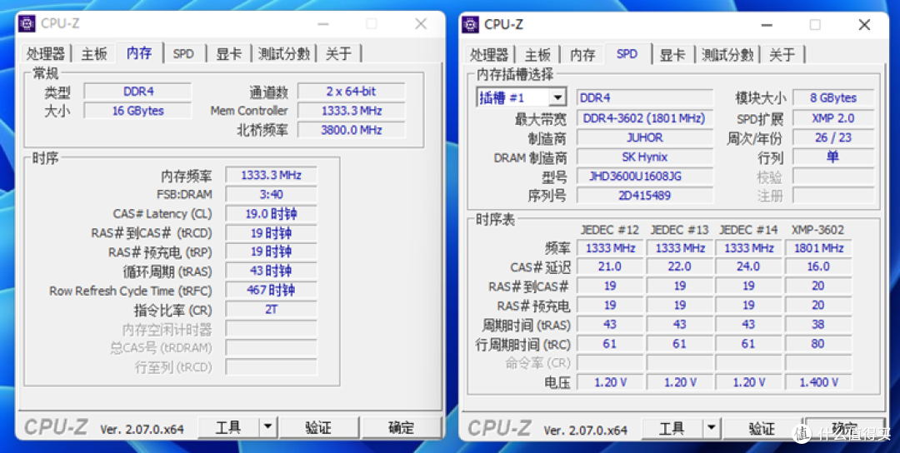Click the 2D415489 serial number value
900x453 pixels.
click(644, 196)
